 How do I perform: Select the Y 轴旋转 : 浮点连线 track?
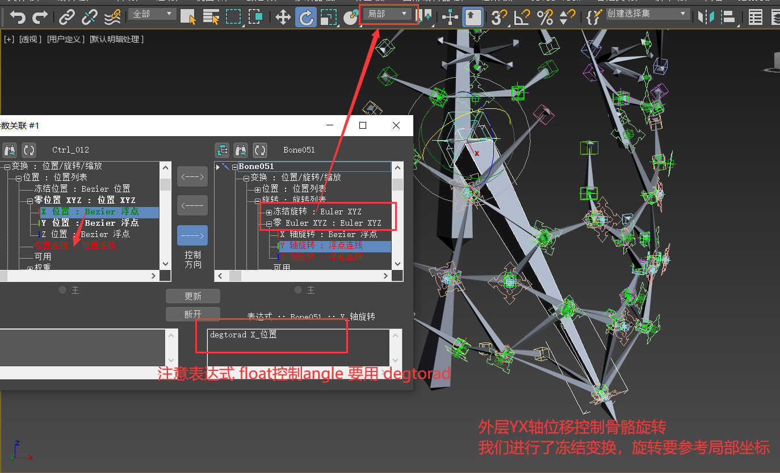pos(334,246)
